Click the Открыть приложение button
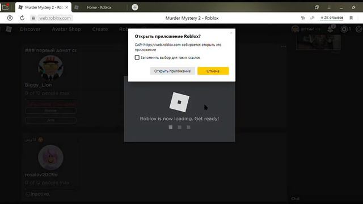Viewport: 363px width, 204px height. click(x=172, y=71)
